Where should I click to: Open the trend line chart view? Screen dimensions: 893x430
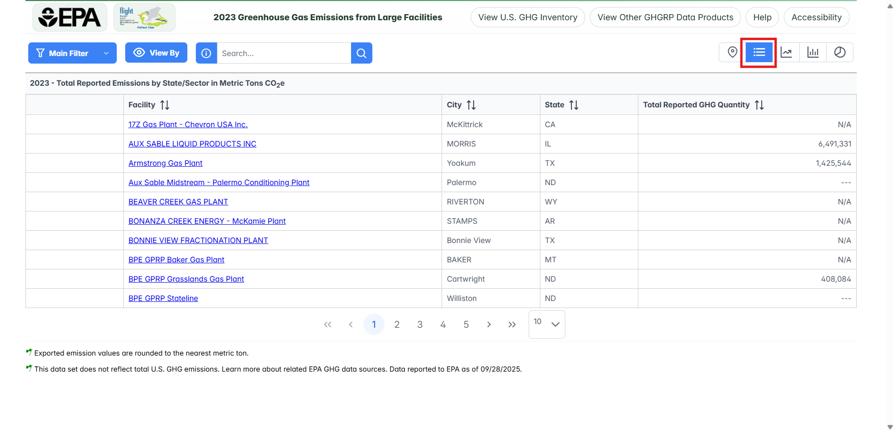pyautogui.click(x=786, y=52)
